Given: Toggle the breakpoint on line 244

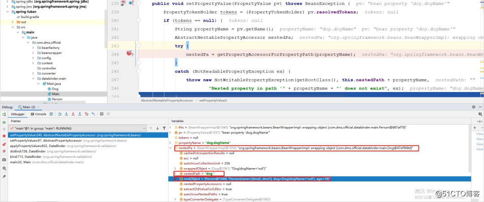Looking at the screenshot, I should pyautogui.click(x=130, y=54).
